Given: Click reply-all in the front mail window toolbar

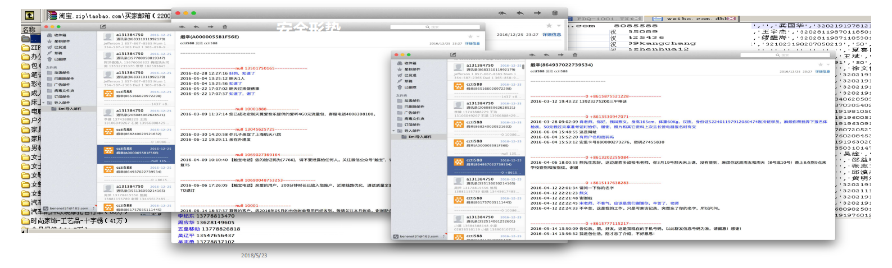Looking at the screenshot, I should [532, 55].
